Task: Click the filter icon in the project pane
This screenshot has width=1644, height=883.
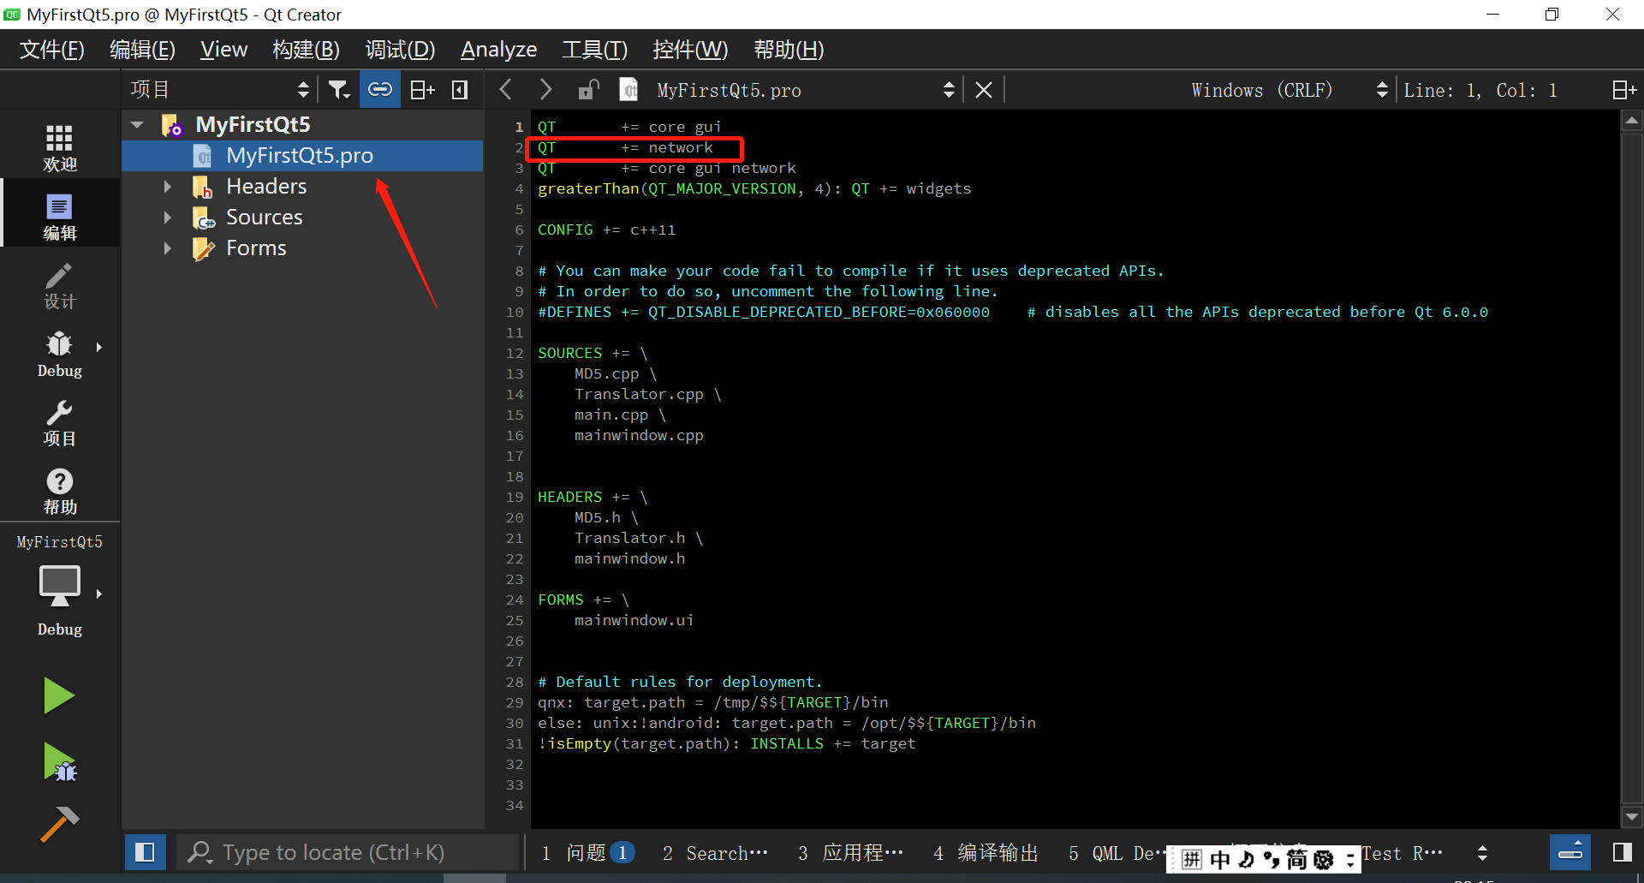Action: point(339,89)
